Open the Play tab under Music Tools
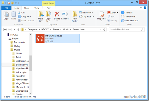Image resolution: width=149 pixels, height=101 pixels. [49, 8]
